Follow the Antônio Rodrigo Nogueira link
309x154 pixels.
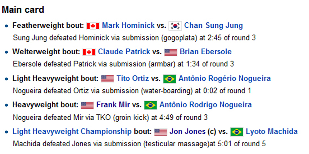click(205, 105)
